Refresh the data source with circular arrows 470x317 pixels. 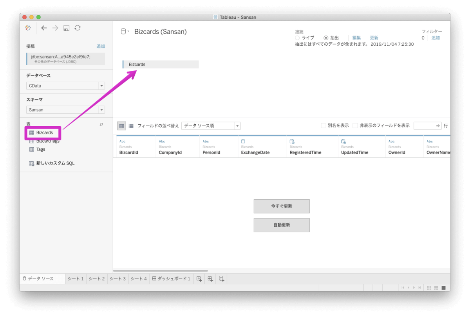tap(78, 28)
